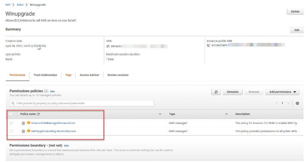The image size is (306, 162).
Task: Sort by Type column arrow
Action: pos(226,114)
